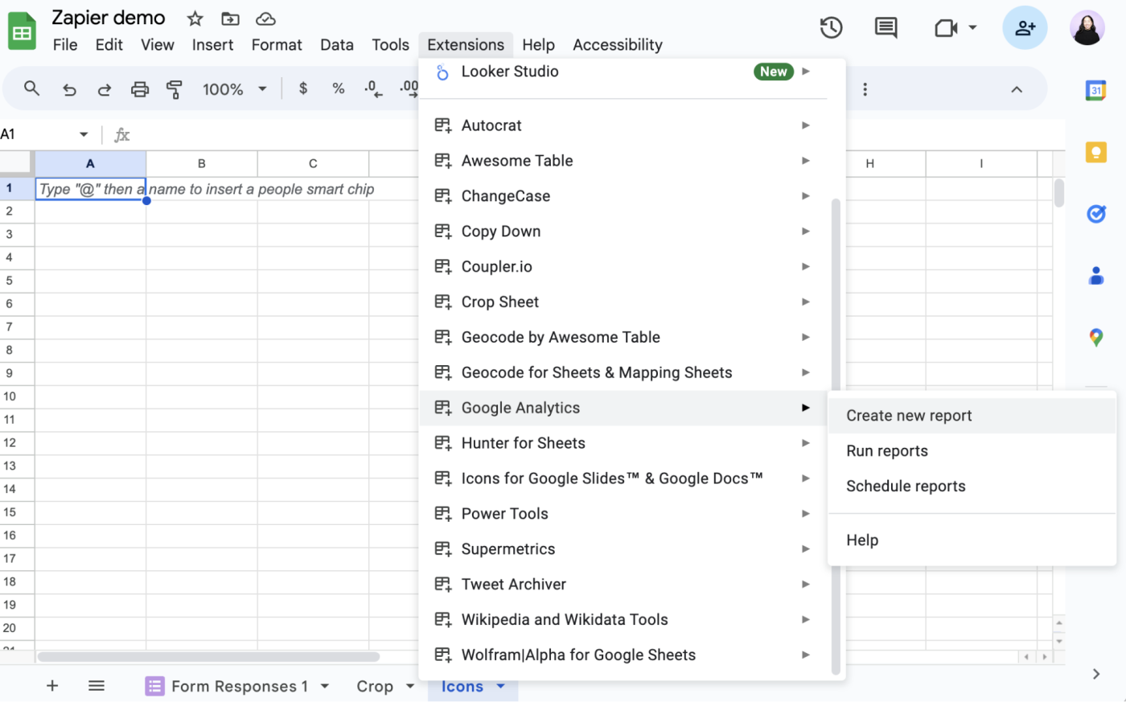The width and height of the screenshot is (1126, 702).
Task: Open Power Tools extension submenu
Action: 624,514
